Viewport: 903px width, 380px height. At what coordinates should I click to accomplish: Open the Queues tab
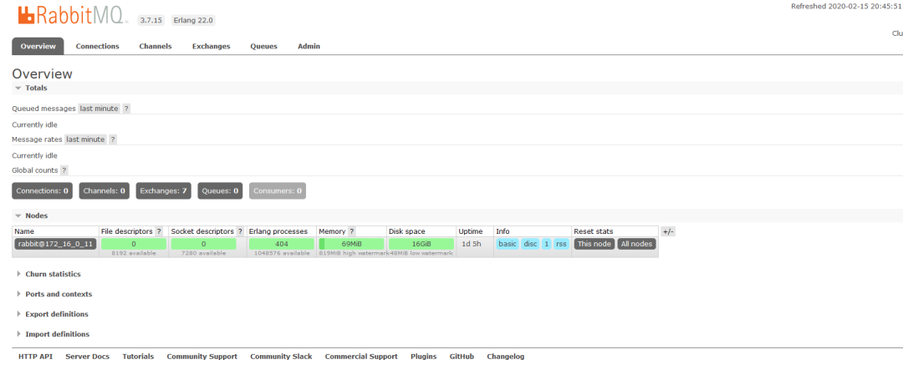click(x=263, y=47)
